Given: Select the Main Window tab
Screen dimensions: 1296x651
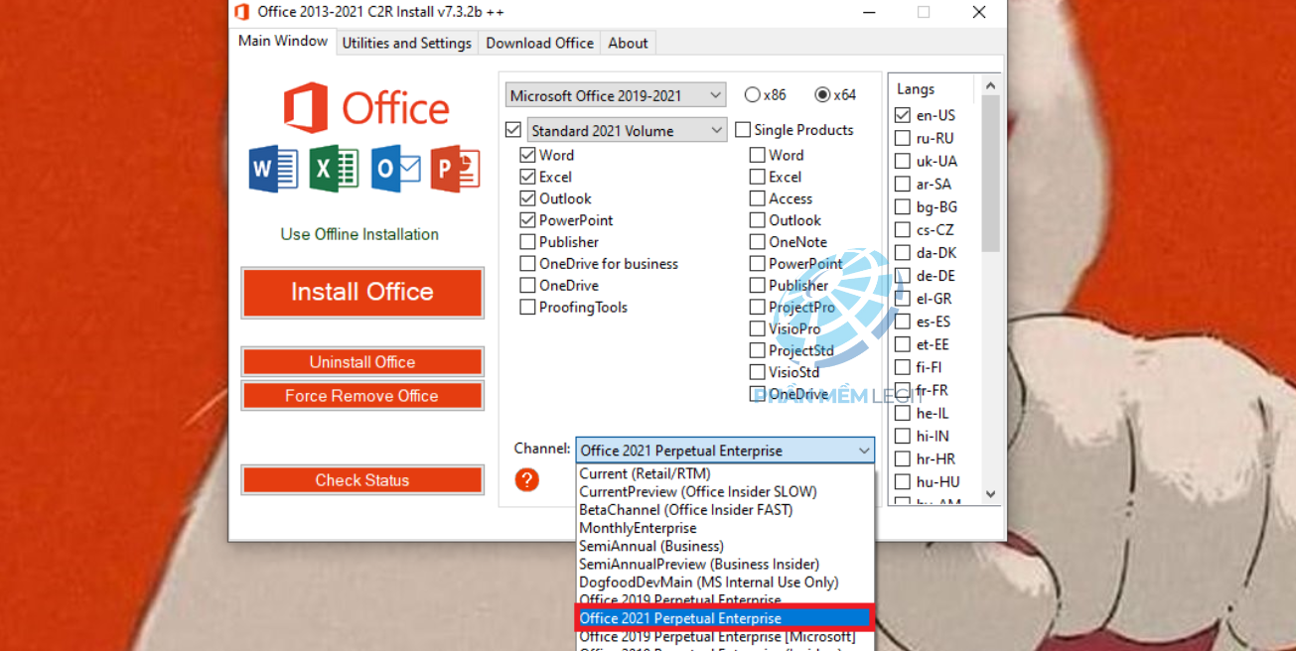Looking at the screenshot, I should (x=283, y=41).
